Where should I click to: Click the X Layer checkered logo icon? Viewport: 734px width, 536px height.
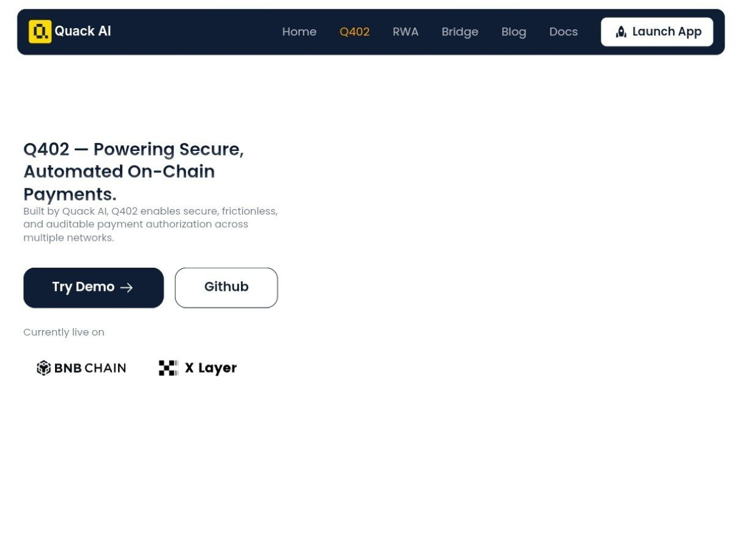pyautogui.click(x=168, y=368)
